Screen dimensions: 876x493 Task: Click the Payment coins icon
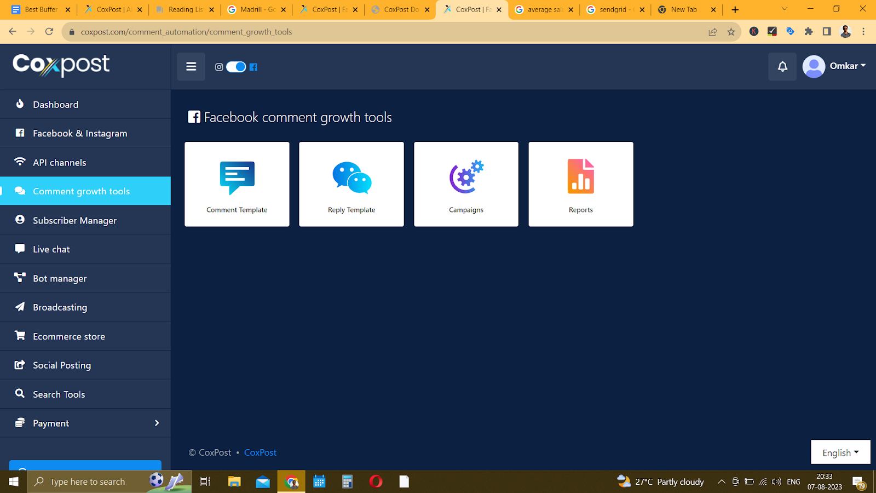coord(20,422)
